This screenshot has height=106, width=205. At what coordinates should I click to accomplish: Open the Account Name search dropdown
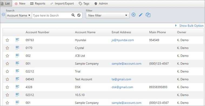pyautogui.click(x=19, y=15)
